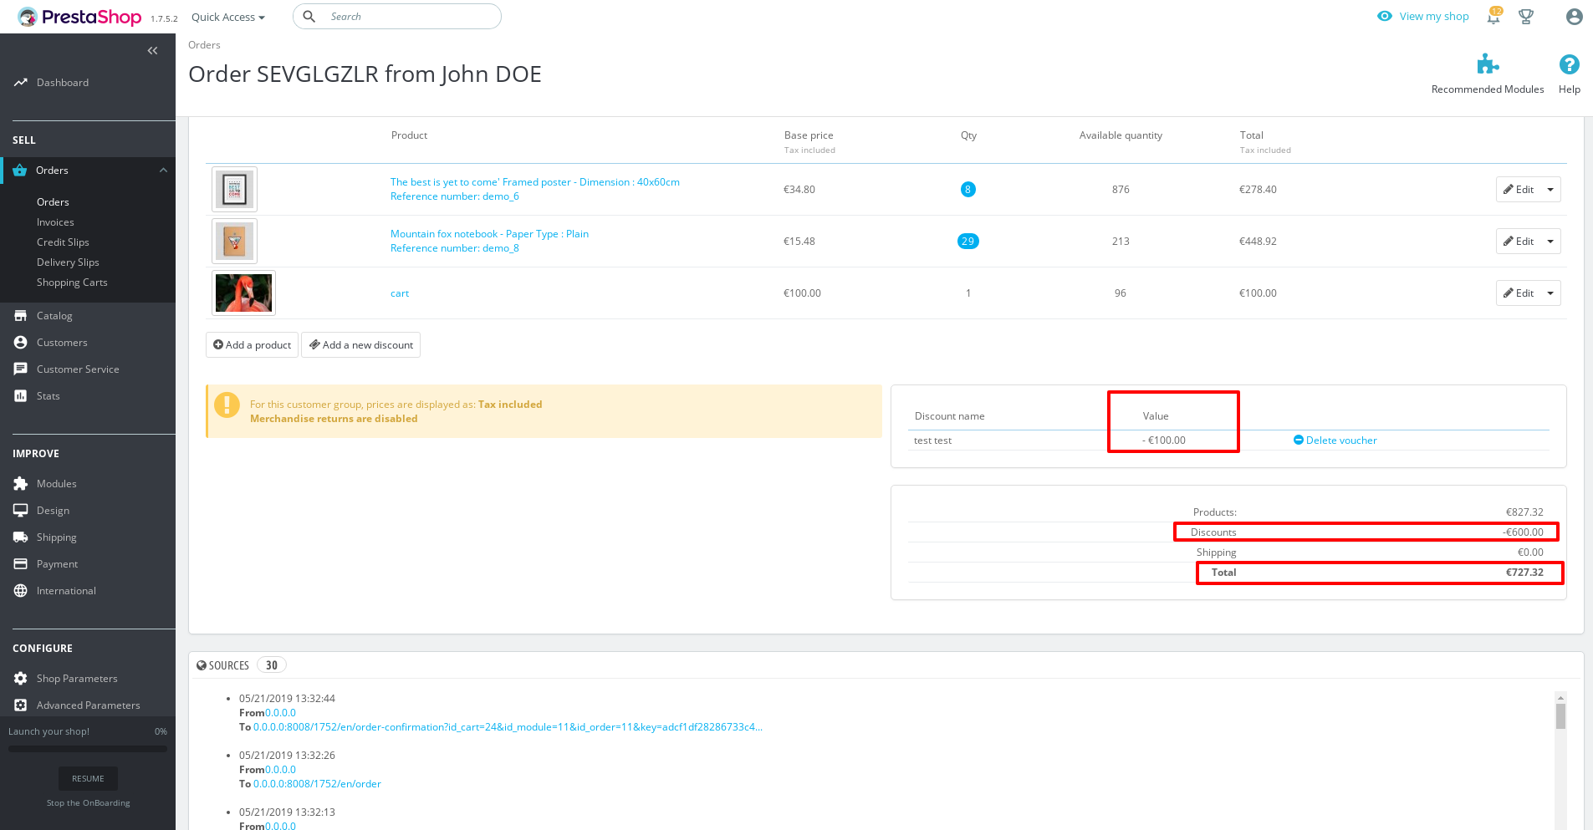Click the Customers person icon
Image resolution: width=1593 pixels, height=830 pixels.
tap(20, 343)
